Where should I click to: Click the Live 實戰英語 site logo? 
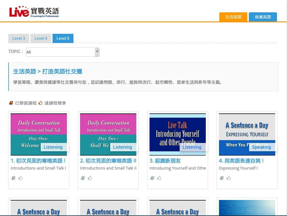pos(34,11)
